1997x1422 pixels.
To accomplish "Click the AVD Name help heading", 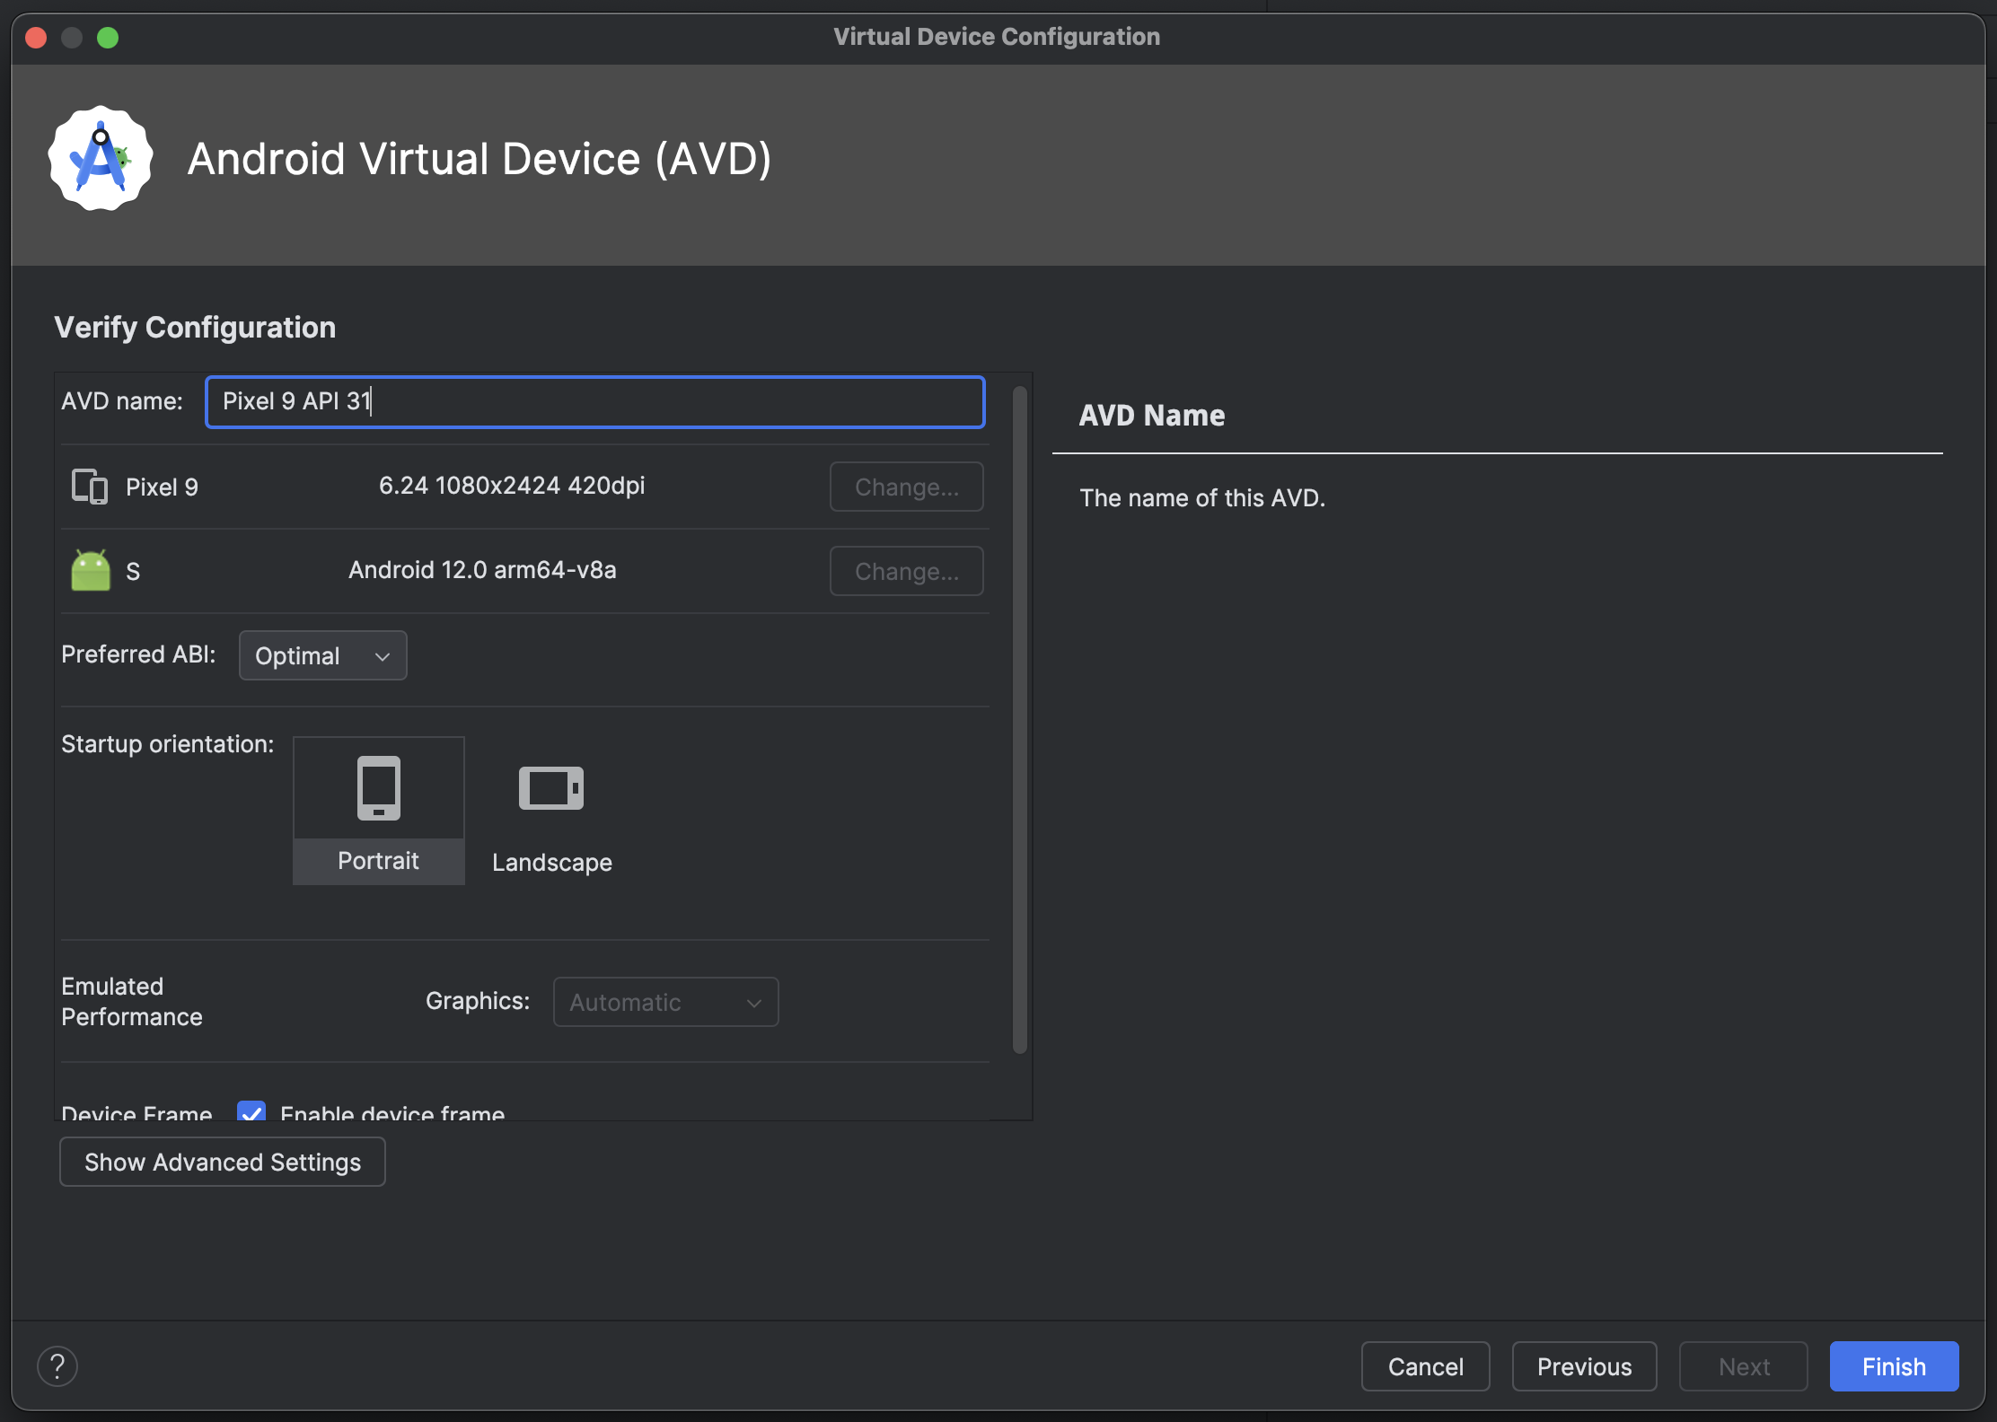I will [1152, 416].
